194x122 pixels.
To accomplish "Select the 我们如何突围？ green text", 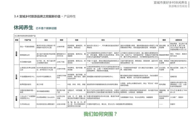I will coord(100,114).
